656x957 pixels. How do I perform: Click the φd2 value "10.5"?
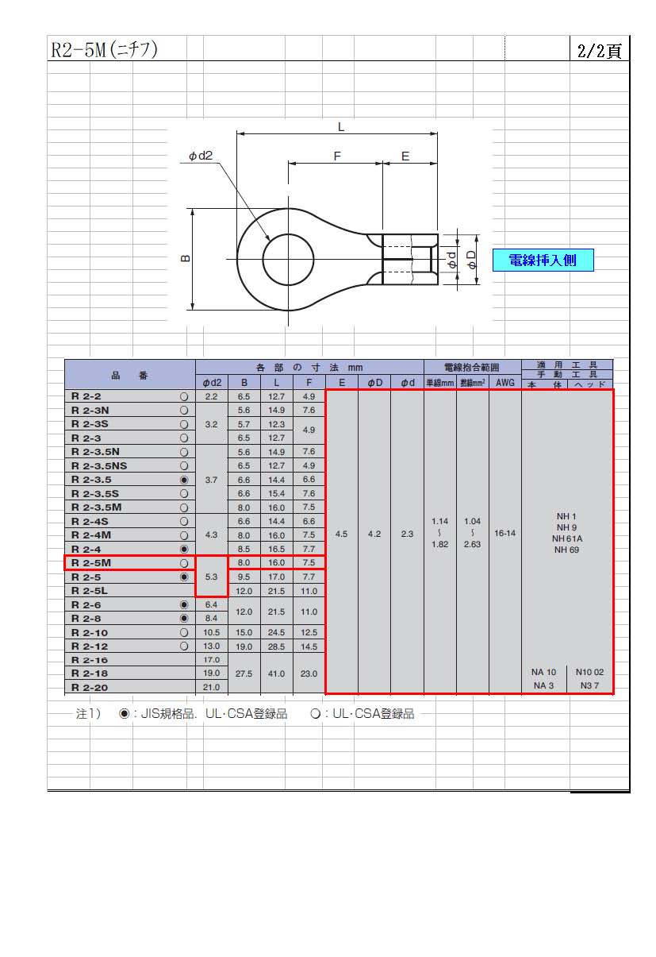pos(211,632)
